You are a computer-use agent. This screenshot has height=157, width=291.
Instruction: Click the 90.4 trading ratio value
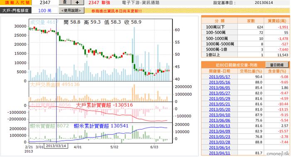coord(259,77)
